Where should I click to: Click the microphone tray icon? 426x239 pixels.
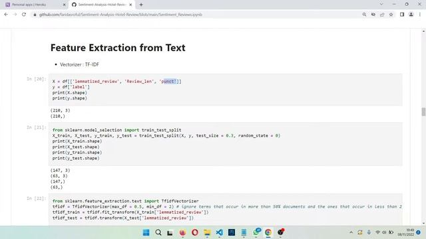[x=369, y=232]
